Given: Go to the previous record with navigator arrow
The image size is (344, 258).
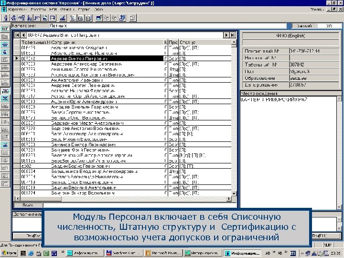Looking at the screenshot, I should click(23, 35).
